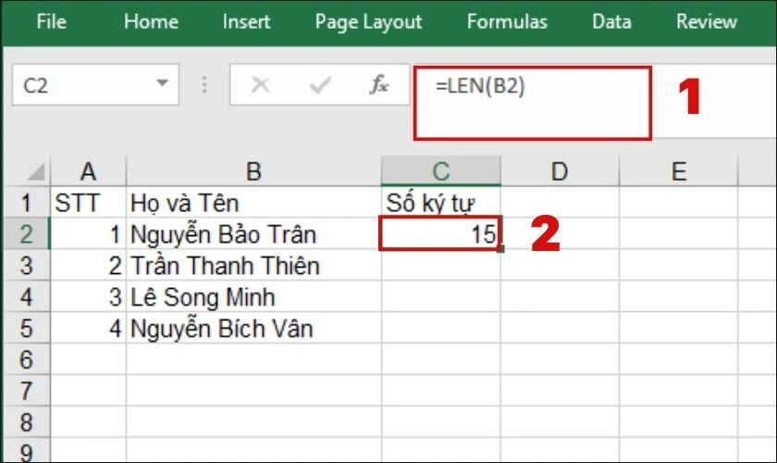Viewport: 777px width, 463px height.
Task: Expand the Name Box dropdown arrow
Action: 162,83
